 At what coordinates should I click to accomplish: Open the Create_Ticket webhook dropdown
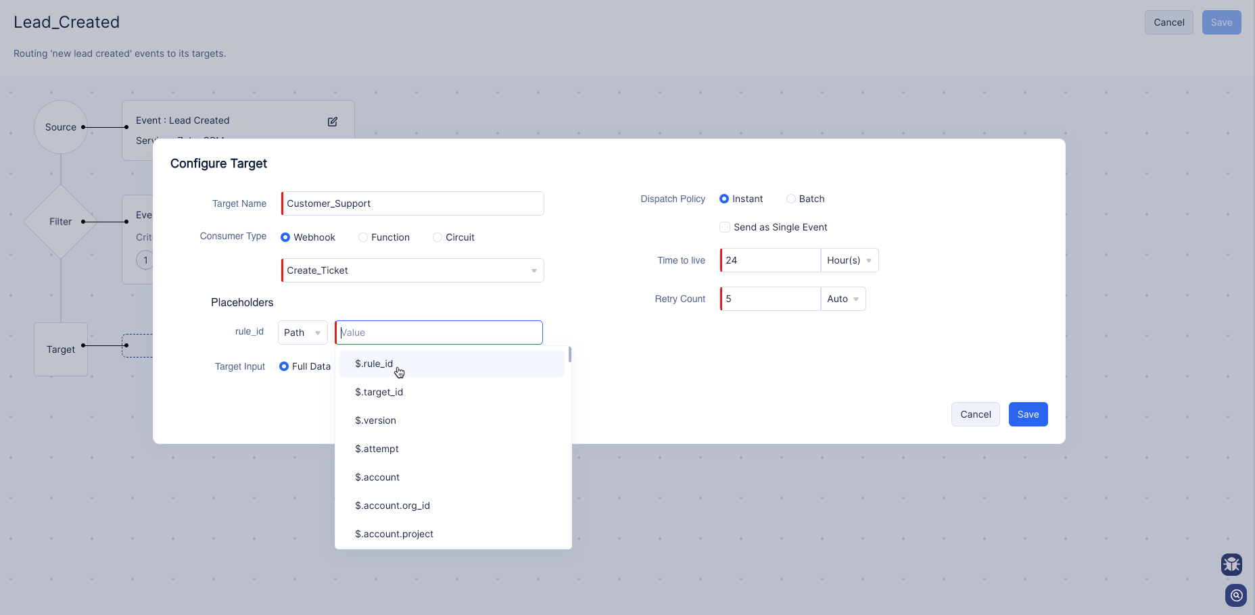pyautogui.click(x=412, y=270)
